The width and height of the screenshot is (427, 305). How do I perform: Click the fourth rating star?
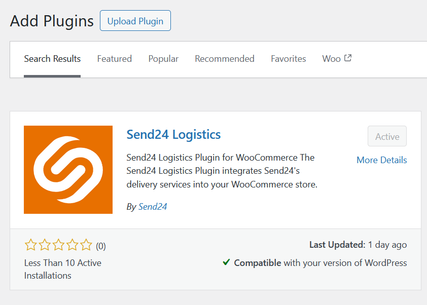72,245
